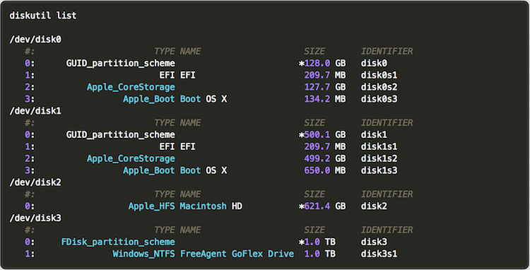Click the 128.0 GB size value
The width and height of the screenshot is (530, 270).
[322, 63]
